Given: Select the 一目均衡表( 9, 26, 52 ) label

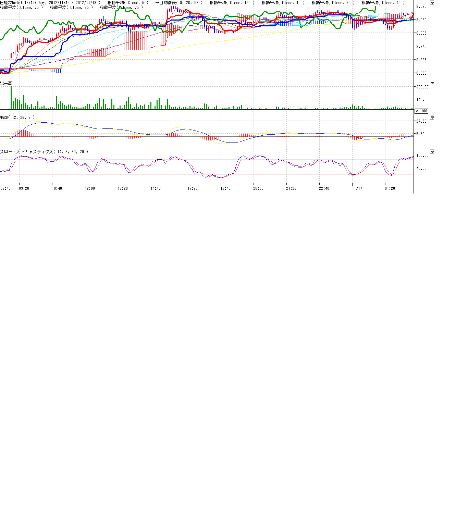Looking at the screenshot, I should point(179,3).
